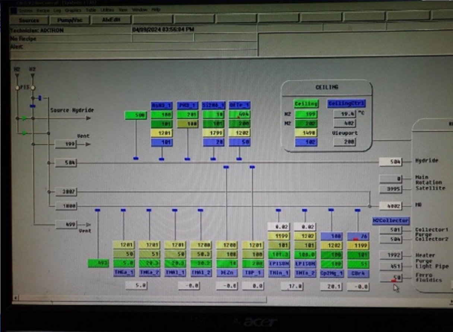Toggle the valve above TMGa_1 line

[x=123, y=210]
